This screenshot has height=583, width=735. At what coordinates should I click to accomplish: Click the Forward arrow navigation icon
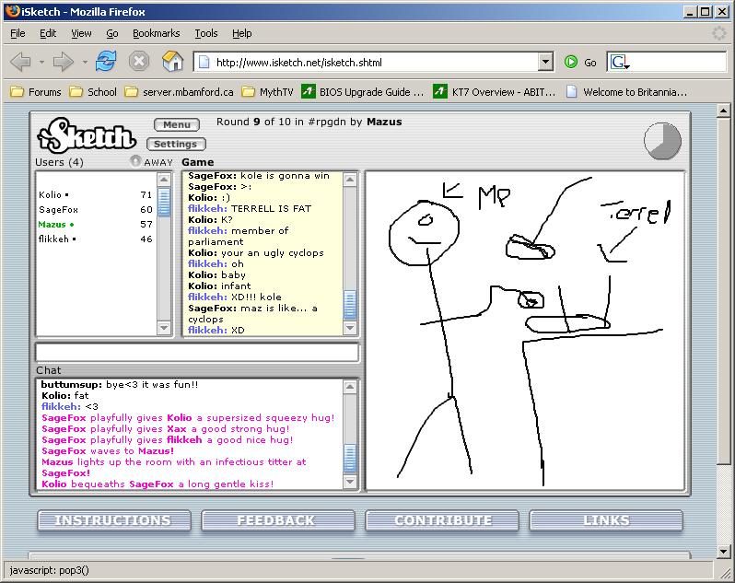63,62
